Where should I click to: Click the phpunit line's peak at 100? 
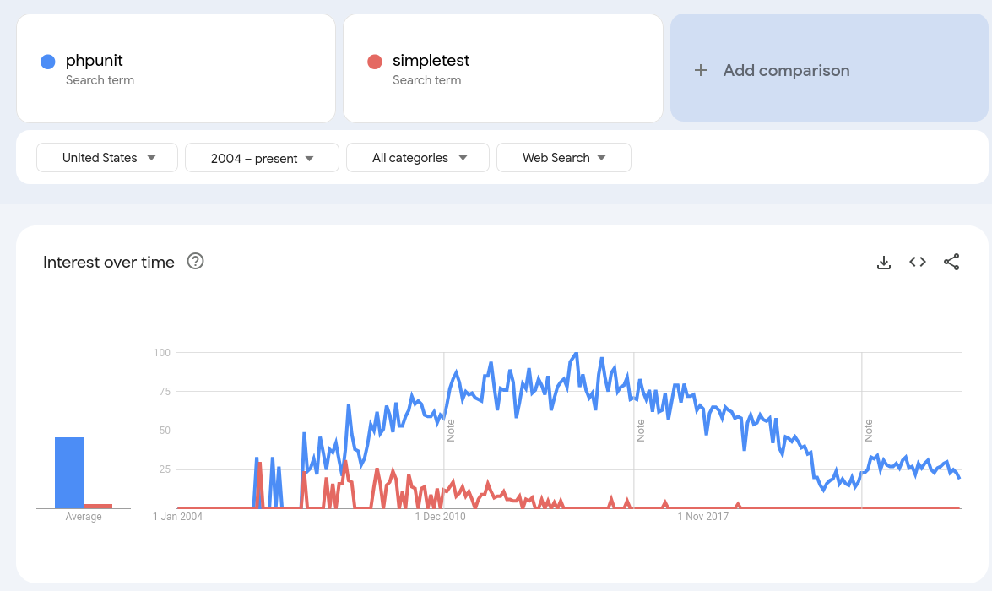[576, 353]
